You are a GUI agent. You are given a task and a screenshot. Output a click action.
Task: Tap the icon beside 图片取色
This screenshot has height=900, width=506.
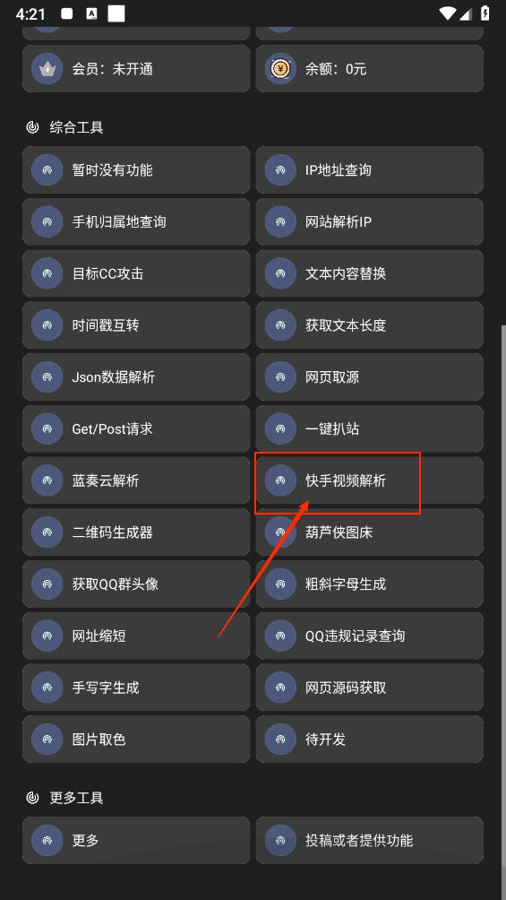47,740
